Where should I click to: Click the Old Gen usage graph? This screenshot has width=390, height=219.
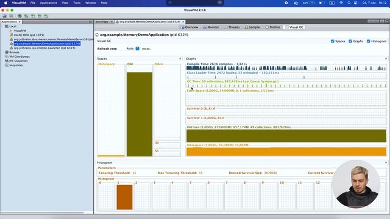point(286,136)
